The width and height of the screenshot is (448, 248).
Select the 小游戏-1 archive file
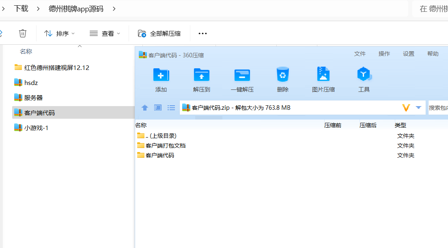coord(31,128)
